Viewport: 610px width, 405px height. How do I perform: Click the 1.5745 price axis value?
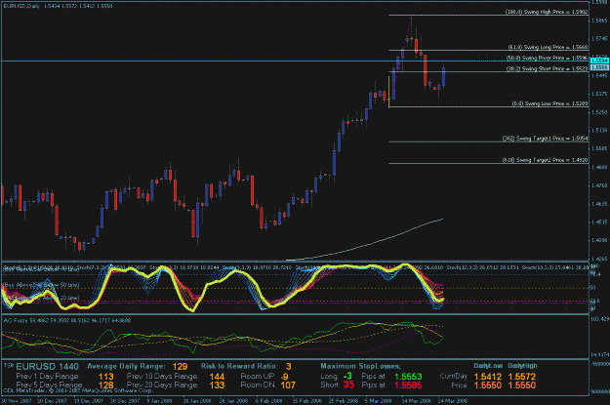(599, 38)
